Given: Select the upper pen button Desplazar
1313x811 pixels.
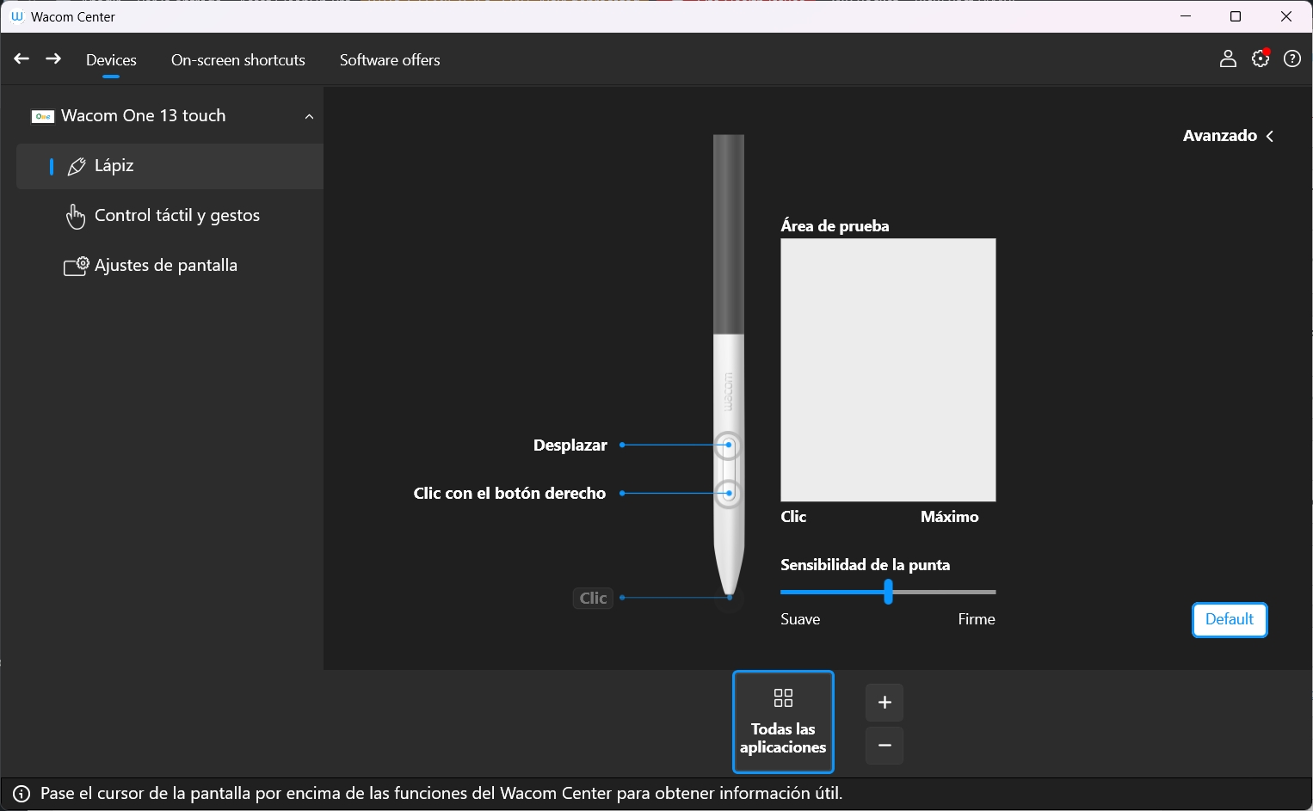Looking at the screenshot, I should 729,445.
